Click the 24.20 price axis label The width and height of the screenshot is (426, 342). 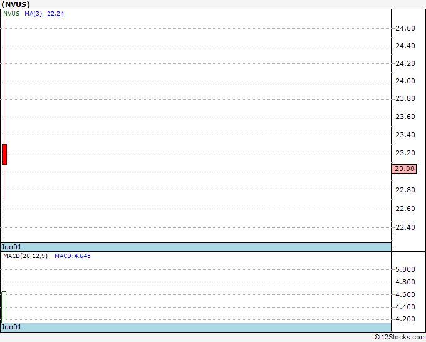405,63
